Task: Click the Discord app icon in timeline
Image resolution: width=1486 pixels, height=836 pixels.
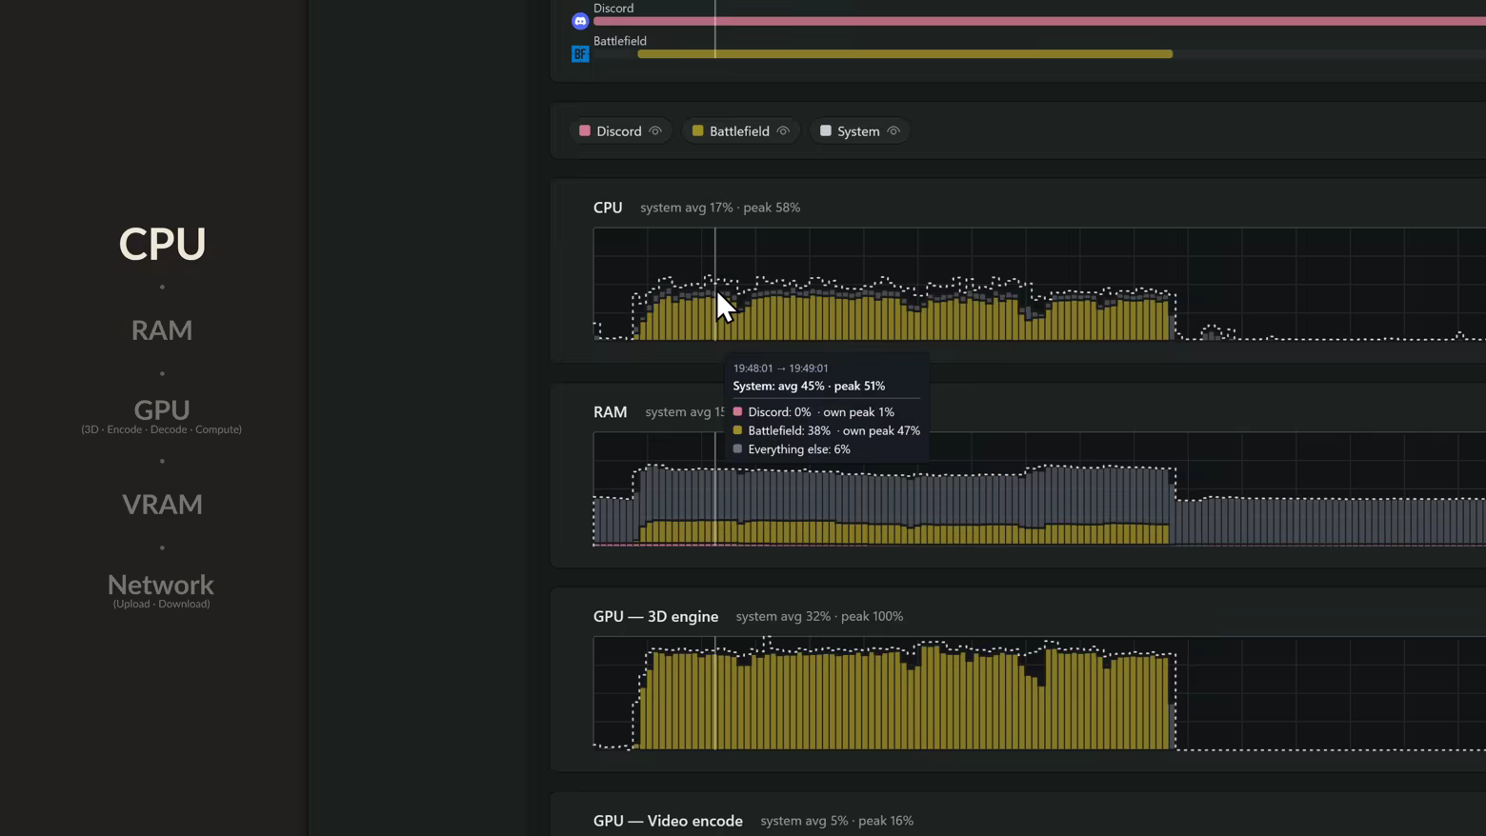Action: 580,21
